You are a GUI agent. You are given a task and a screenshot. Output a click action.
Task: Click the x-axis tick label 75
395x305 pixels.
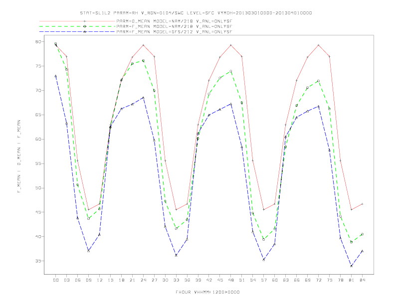330,280
